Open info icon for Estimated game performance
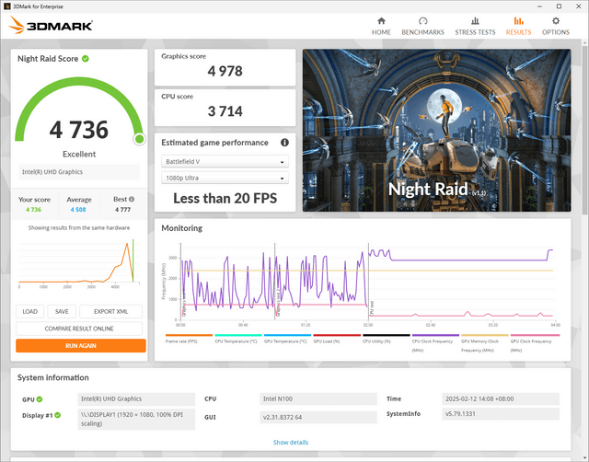Viewport: 589px width, 462px height. (x=284, y=143)
